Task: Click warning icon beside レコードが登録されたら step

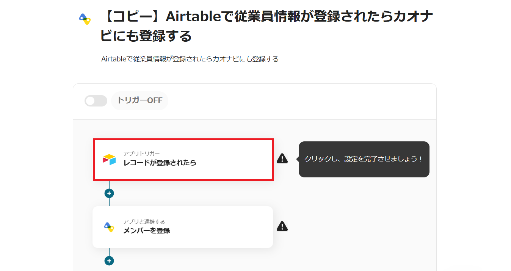Action: pos(282,158)
